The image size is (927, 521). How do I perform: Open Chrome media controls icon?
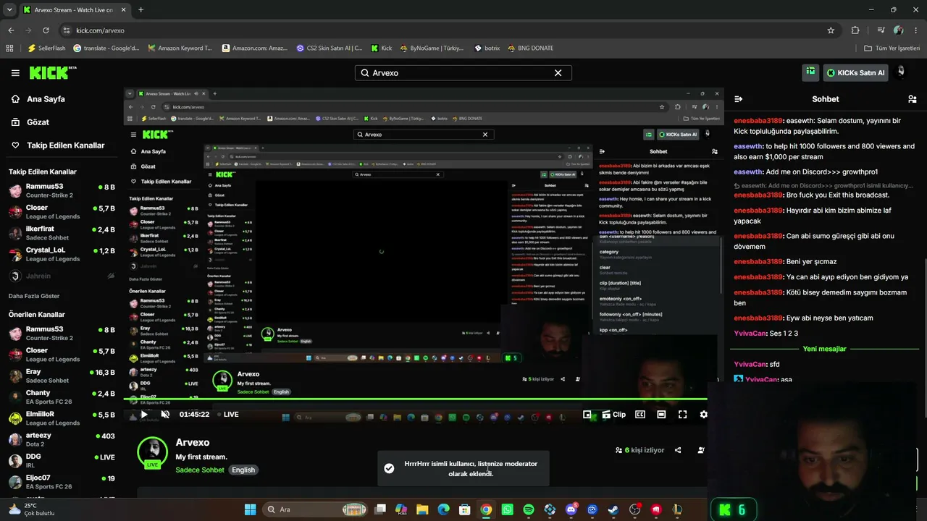[881, 30]
